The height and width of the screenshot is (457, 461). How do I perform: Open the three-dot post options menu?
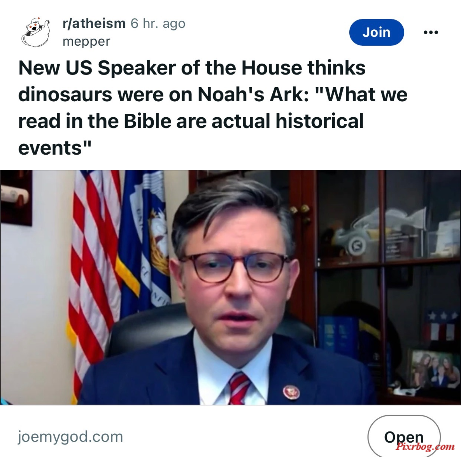(x=431, y=32)
